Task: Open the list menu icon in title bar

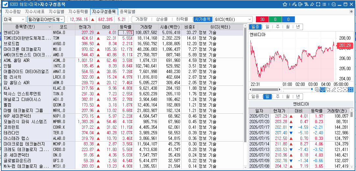Action: tap(324, 4)
